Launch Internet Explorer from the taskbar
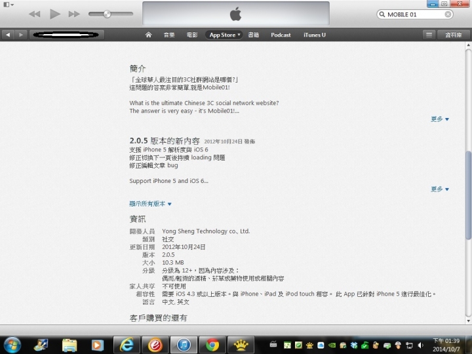 (x=127, y=345)
